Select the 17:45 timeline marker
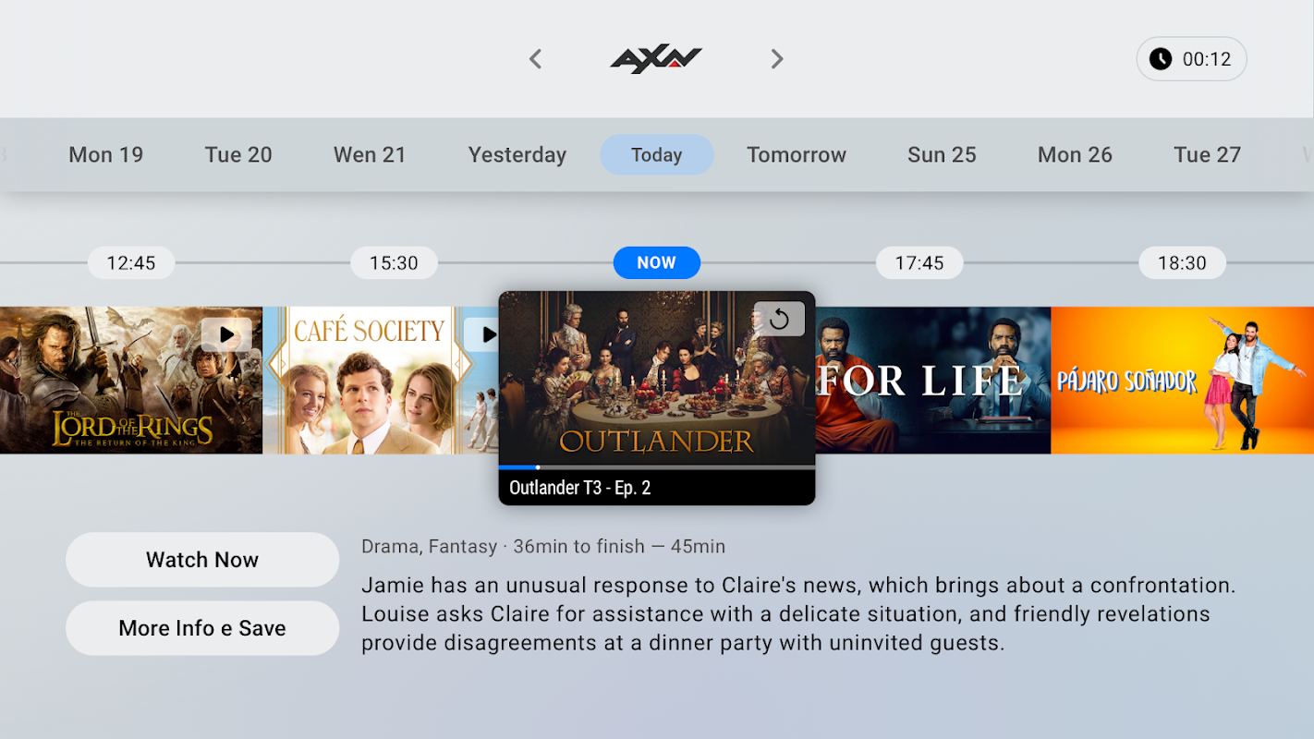The image size is (1314, 739). tap(919, 263)
